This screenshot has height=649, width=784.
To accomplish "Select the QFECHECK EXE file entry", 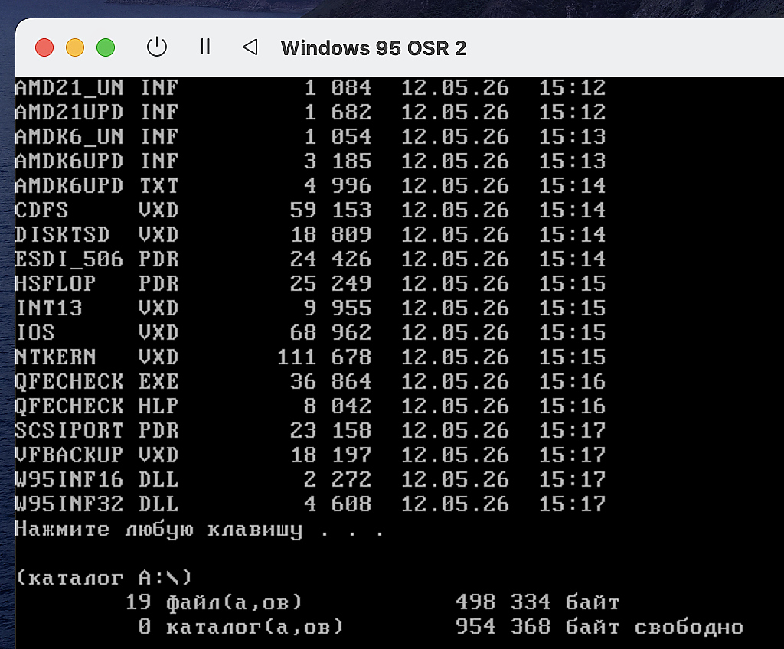I will tap(311, 381).
